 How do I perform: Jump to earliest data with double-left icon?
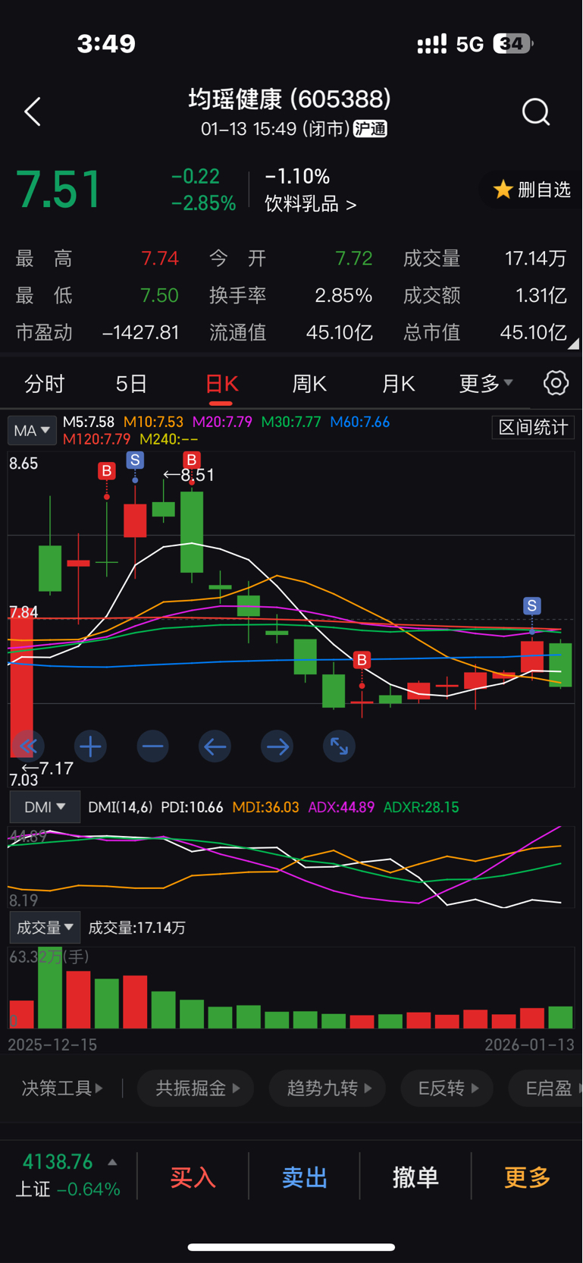(x=28, y=746)
